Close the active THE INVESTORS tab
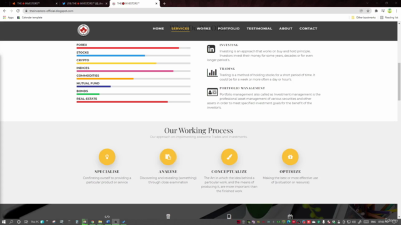This screenshot has width=401, height=225. tap(156, 4)
